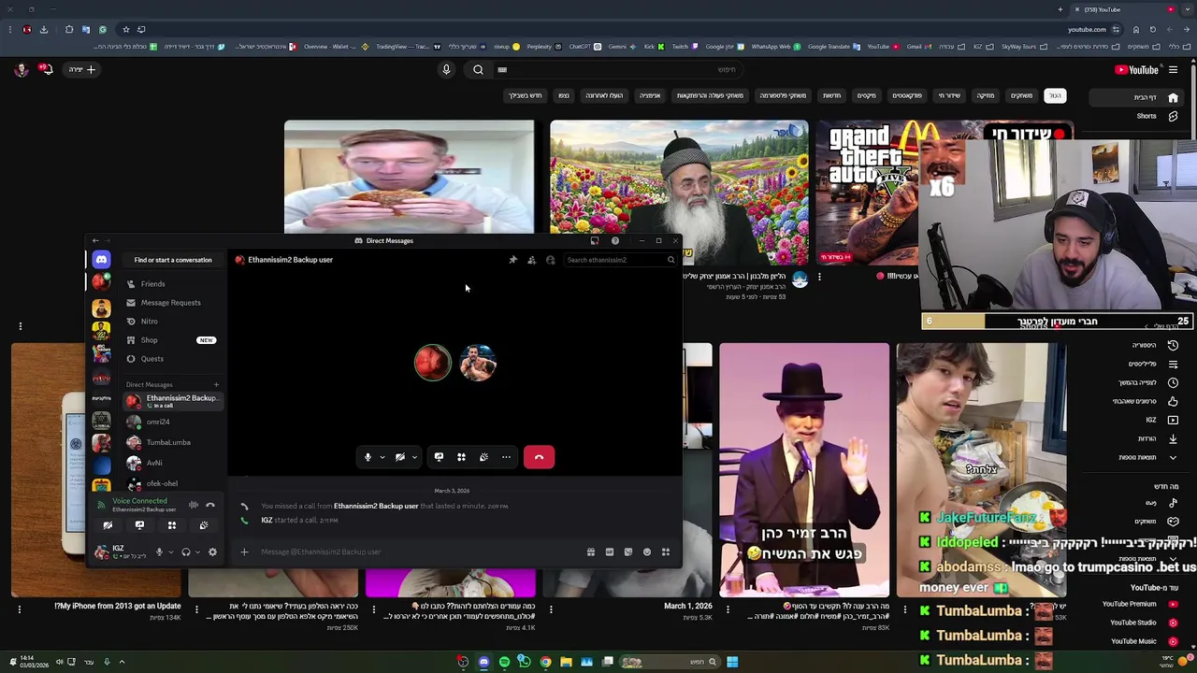This screenshot has width=1197, height=673.
Task: Open Spotify icon in Windows taskbar
Action: click(504, 662)
